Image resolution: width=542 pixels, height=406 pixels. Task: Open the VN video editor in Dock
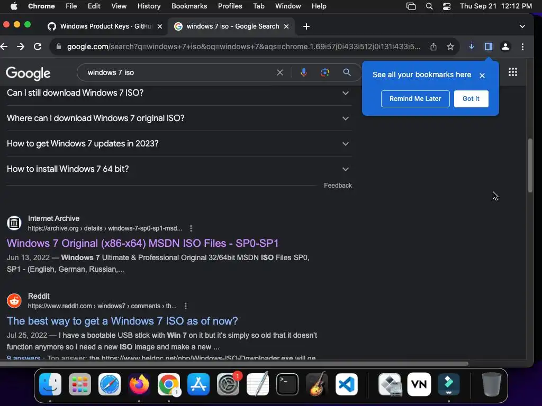pyautogui.click(x=419, y=384)
